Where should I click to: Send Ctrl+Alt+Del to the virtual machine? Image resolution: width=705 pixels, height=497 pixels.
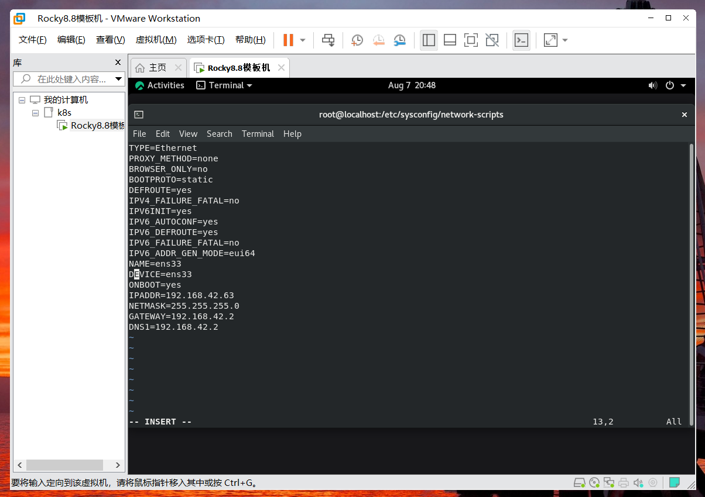click(328, 40)
